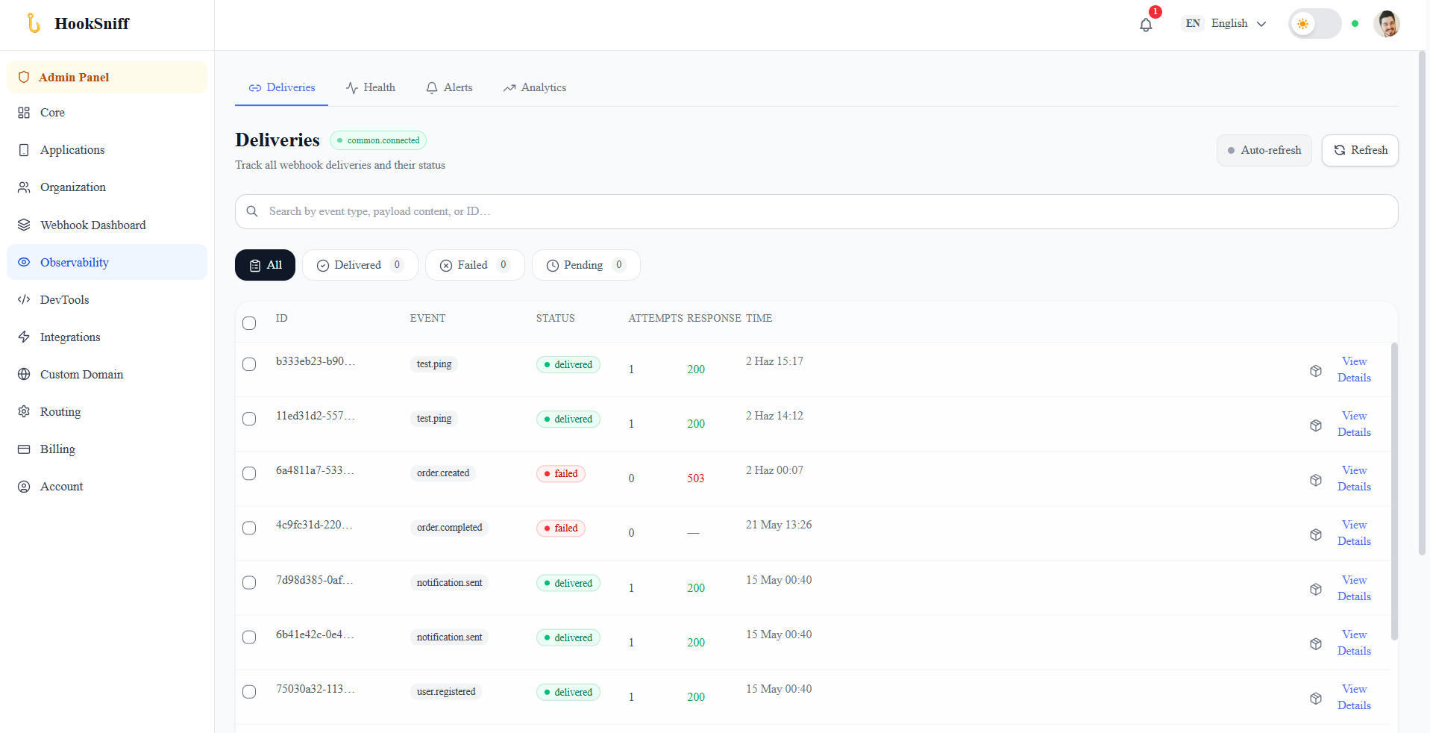This screenshot has width=1430, height=733.
Task: Click the user.registered event tag
Action: [446, 692]
